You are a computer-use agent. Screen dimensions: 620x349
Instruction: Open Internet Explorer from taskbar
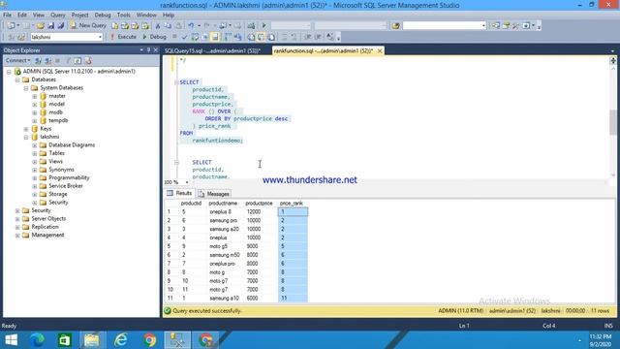pos(120,340)
